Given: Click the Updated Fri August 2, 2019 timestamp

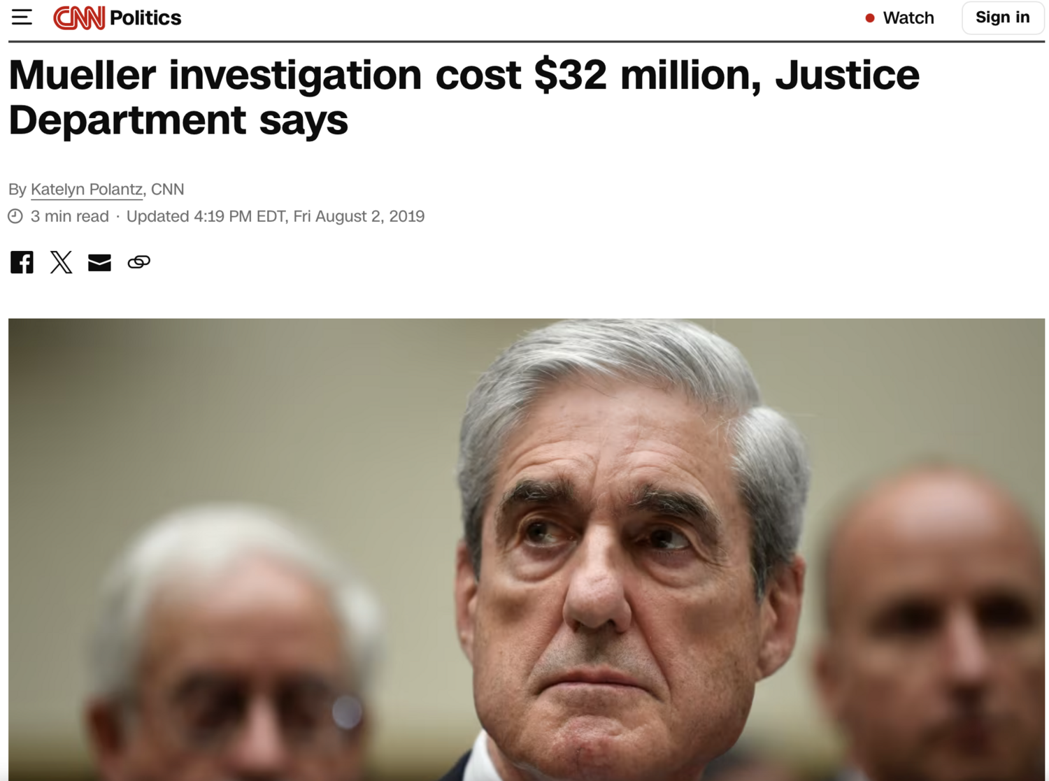Looking at the screenshot, I should coord(276,216).
